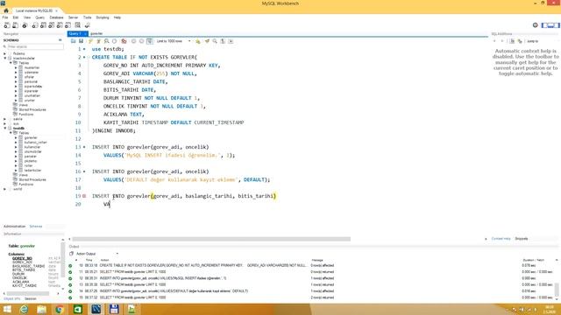Toggle the sidebar panel layout buttons
Viewport: 561px width, 315px height.
[550, 25]
